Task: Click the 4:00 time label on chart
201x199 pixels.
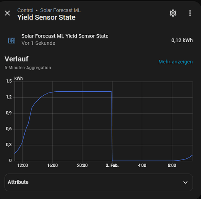Action: 142,166
